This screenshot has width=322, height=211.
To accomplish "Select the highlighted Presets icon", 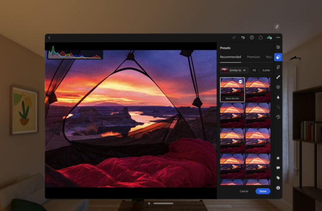I will 278,57.
